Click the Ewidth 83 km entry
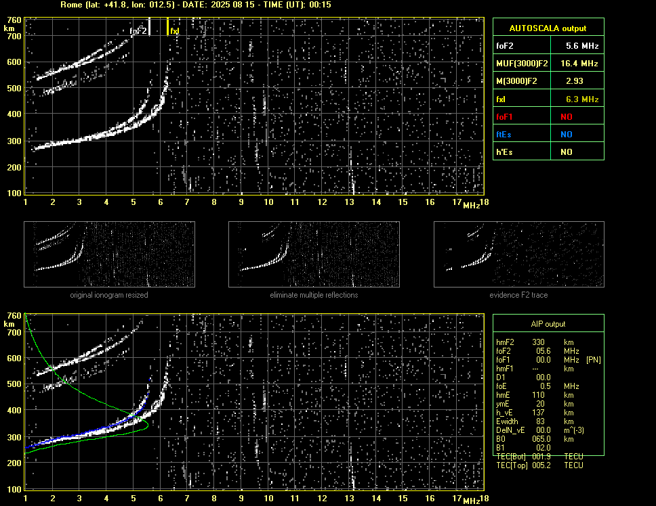Screen dimensions: 656x506 [x=534, y=421]
